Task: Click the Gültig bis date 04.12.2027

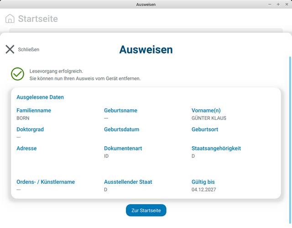Action: coord(203,190)
